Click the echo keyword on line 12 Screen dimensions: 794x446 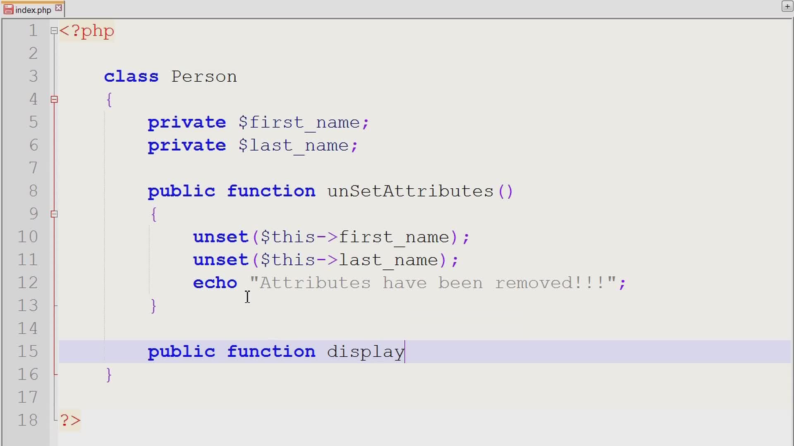point(215,283)
